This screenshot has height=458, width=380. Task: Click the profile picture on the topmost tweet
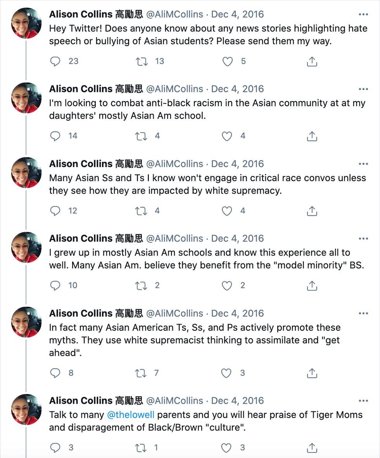tap(26, 23)
